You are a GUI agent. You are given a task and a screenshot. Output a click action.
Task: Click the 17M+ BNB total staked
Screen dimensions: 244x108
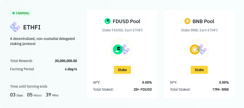pyautogui.click(x=220, y=89)
